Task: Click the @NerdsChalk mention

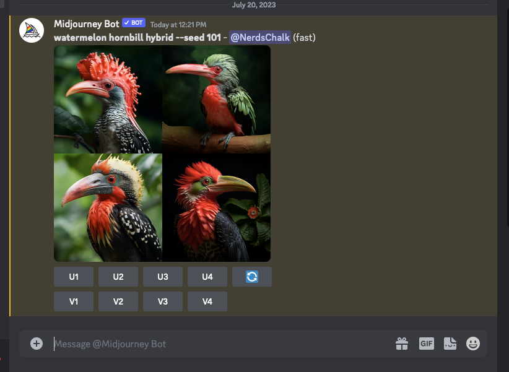Action: tap(260, 38)
